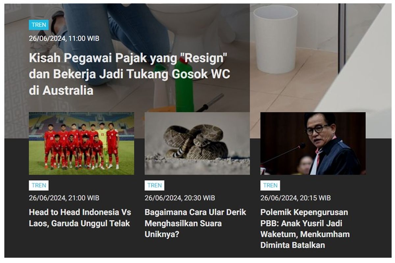Open the Indonesia football team photo thumbnail

tap(82, 143)
